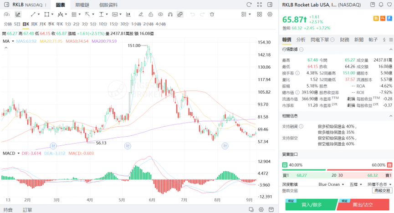Image resolution: width=394 pixels, height=213 pixels.
Task: Collapse the right side panel icon
Action: pos(270,5)
